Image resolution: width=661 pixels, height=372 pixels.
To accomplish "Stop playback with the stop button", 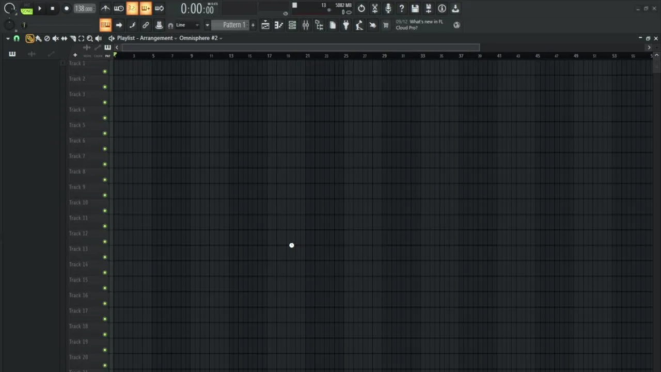I will 52,9.
